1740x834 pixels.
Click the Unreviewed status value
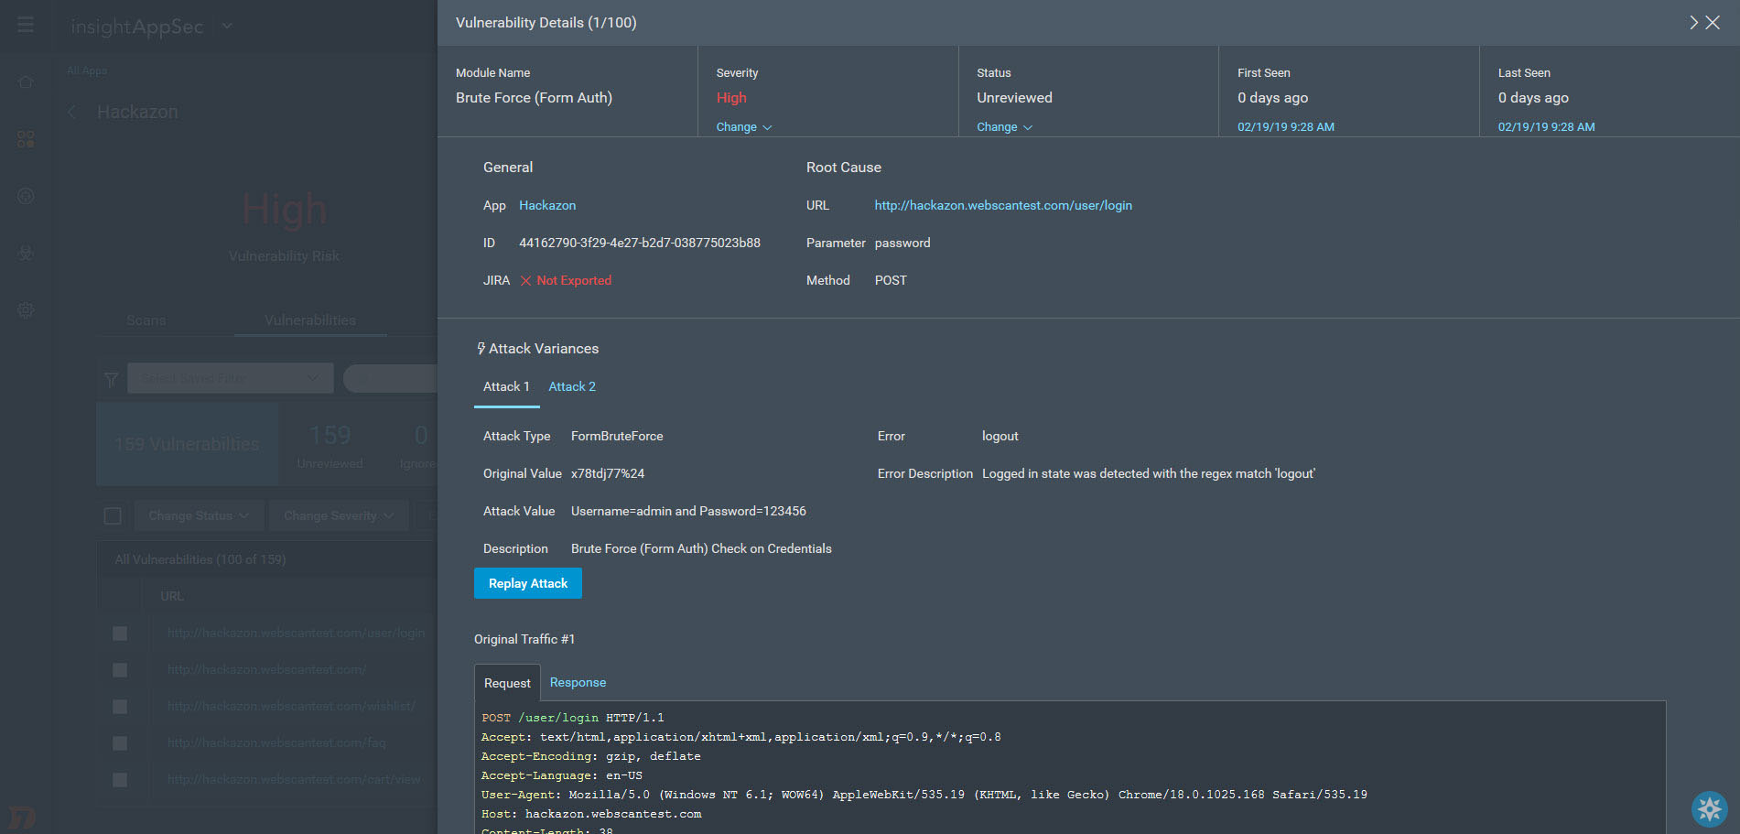pos(1014,98)
